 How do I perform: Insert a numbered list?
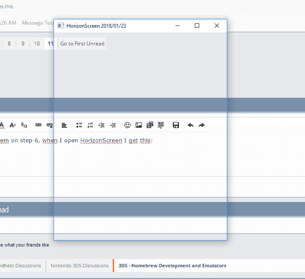(x=90, y=125)
